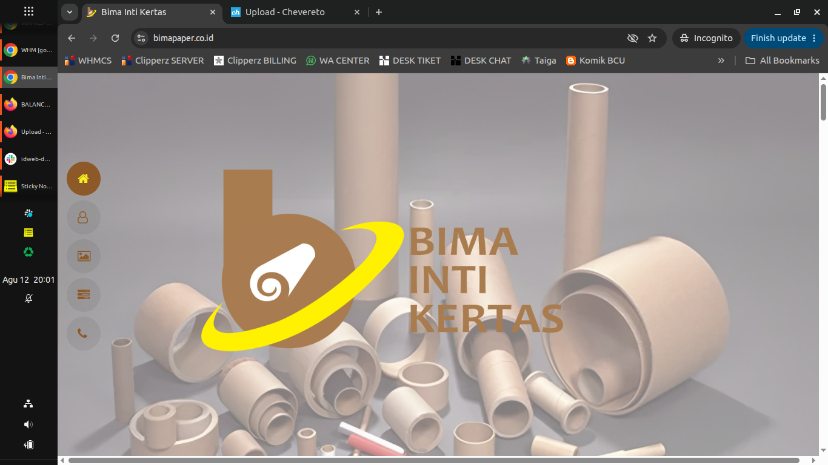Image resolution: width=828 pixels, height=465 pixels.
Task: Toggle the notifications bell in the panel
Action: tap(28, 298)
